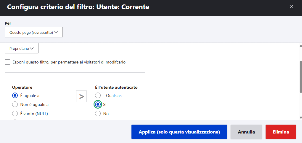Click the 'È l'utente autenticato' heading

tap(116, 87)
